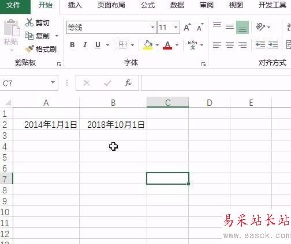Switch to the 公式 formulas tab
Screen dimensions: 291x244
pos(148,5)
